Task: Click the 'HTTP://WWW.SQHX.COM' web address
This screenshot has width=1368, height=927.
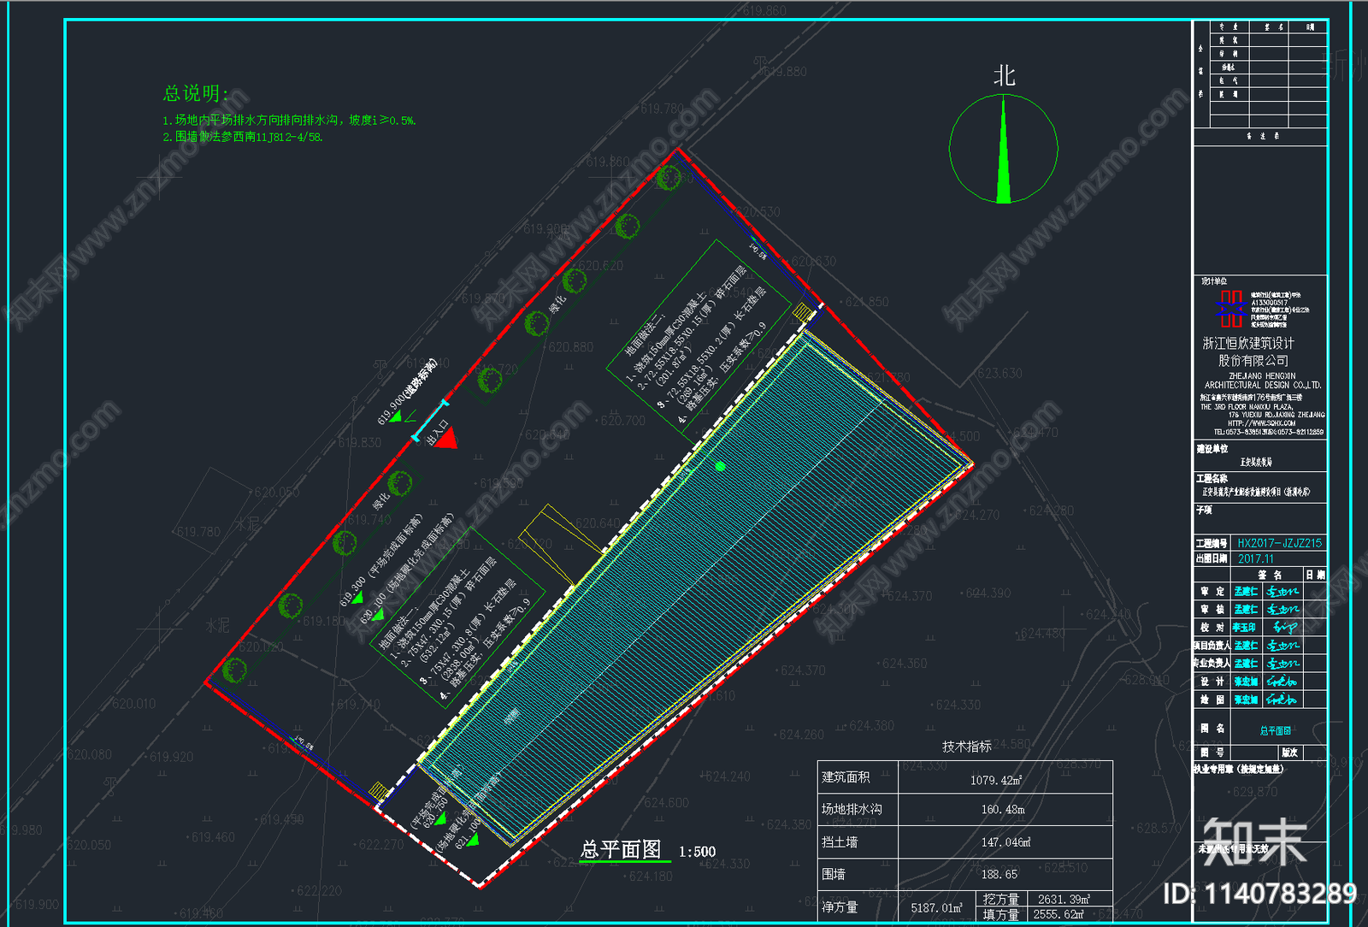Action: click(1262, 423)
